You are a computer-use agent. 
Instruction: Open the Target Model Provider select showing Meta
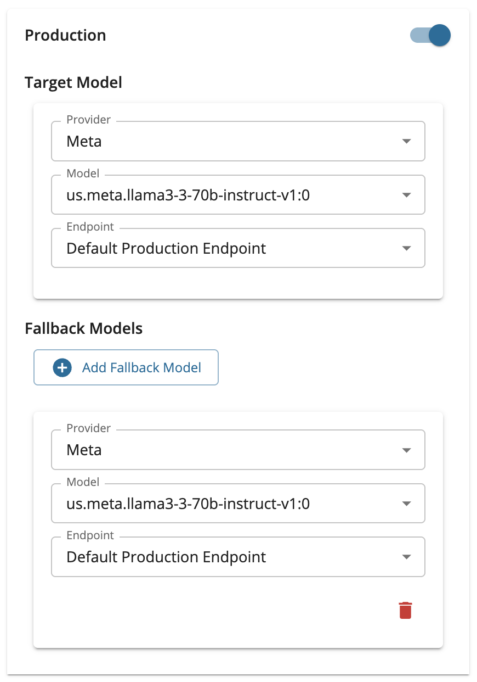(x=219, y=142)
